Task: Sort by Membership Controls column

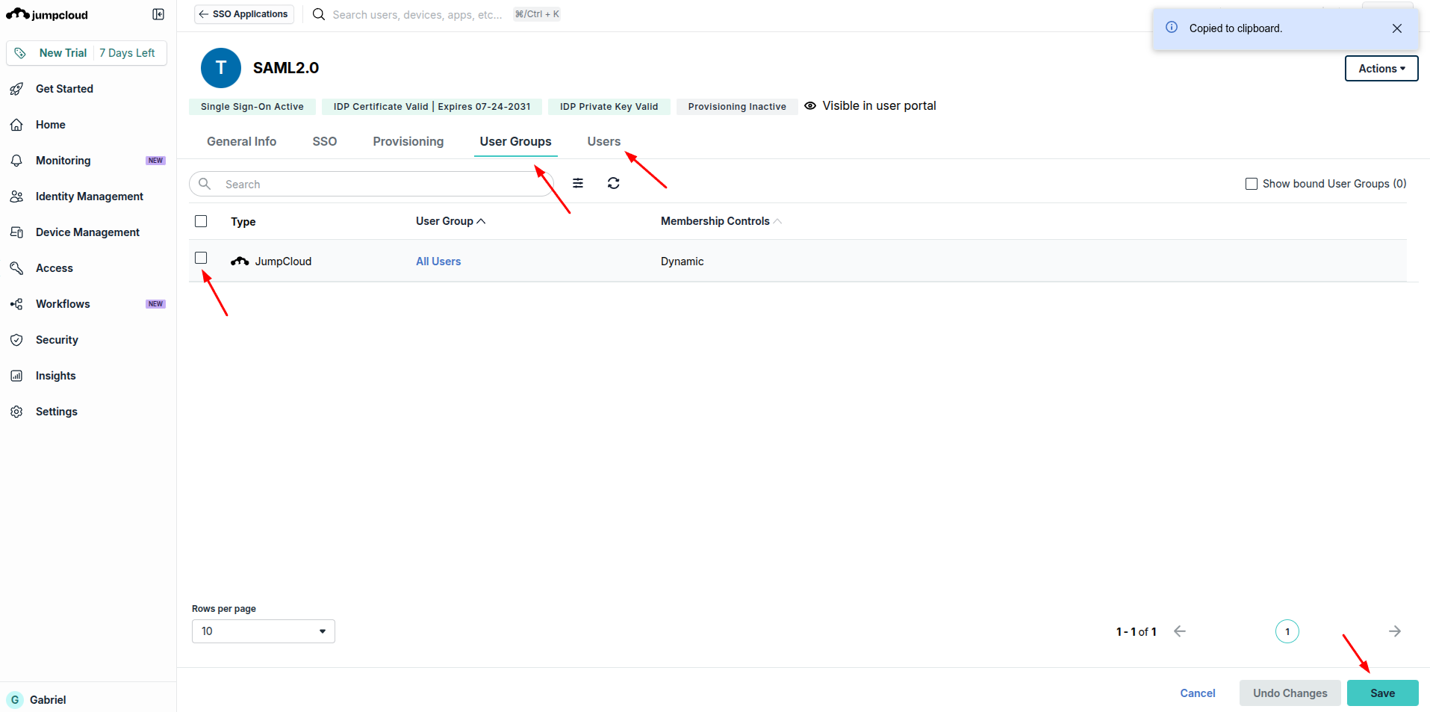Action: point(721,221)
